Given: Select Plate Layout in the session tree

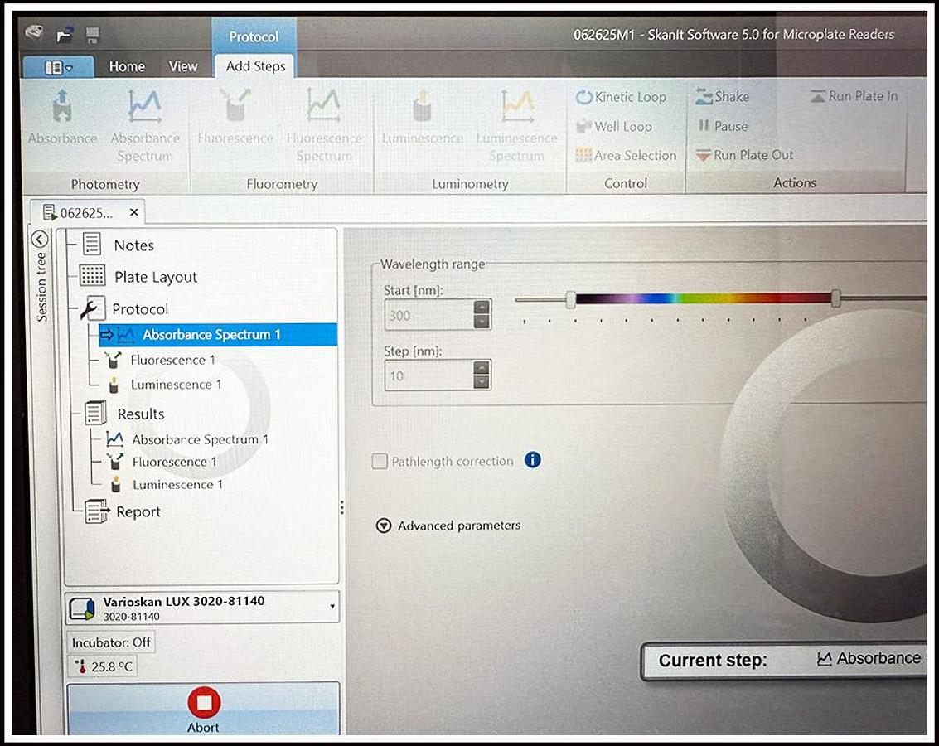Looking at the screenshot, I should (155, 277).
